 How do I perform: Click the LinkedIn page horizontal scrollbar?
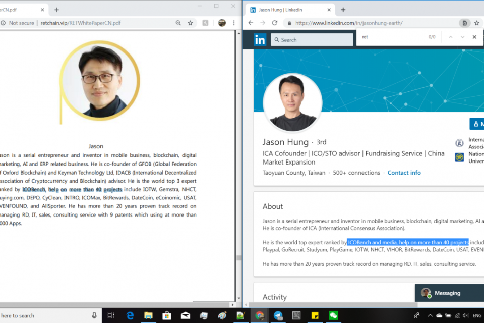tap(333, 305)
